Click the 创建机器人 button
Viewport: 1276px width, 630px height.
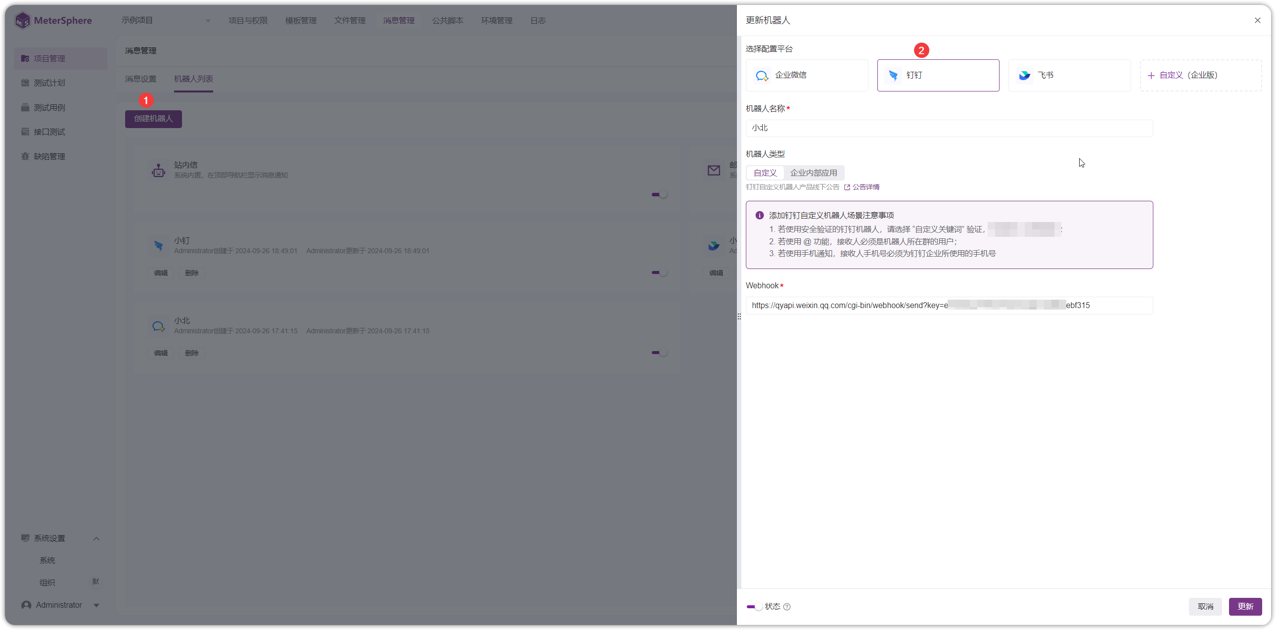pyautogui.click(x=153, y=119)
